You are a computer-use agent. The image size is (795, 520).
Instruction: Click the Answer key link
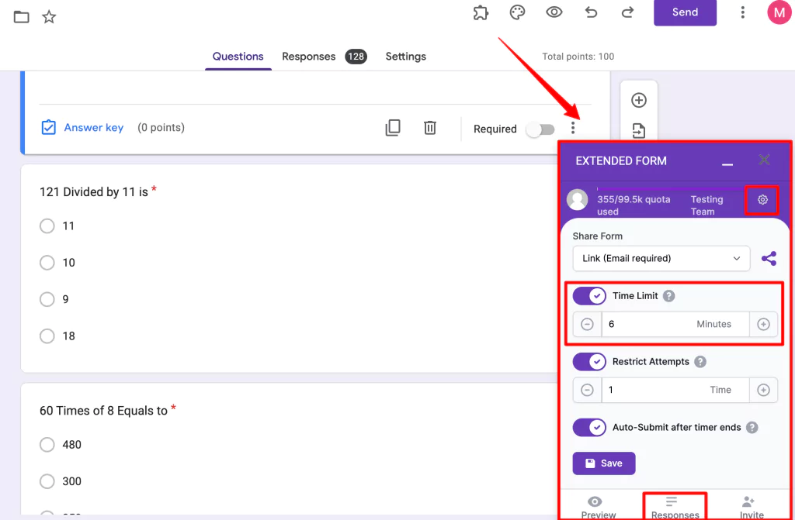[93, 127]
